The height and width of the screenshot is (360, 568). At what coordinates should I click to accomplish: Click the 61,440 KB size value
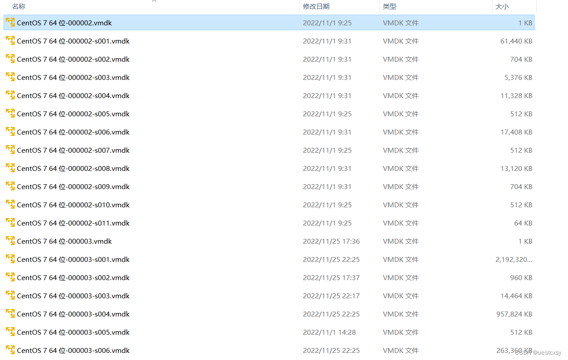coord(516,41)
